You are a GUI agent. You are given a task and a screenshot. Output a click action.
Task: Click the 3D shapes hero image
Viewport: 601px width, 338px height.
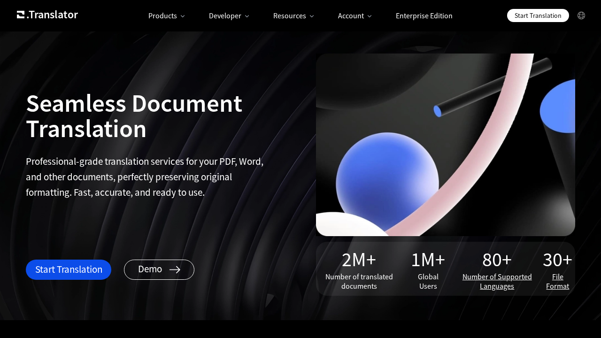coord(445,145)
